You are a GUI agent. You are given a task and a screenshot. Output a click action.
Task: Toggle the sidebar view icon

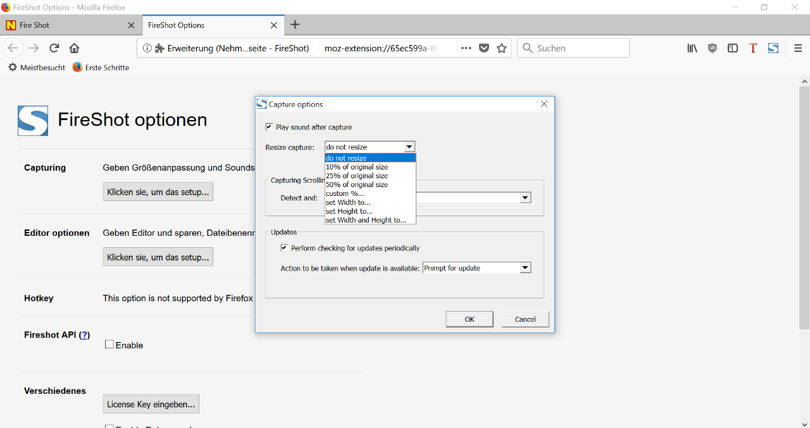tap(733, 48)
